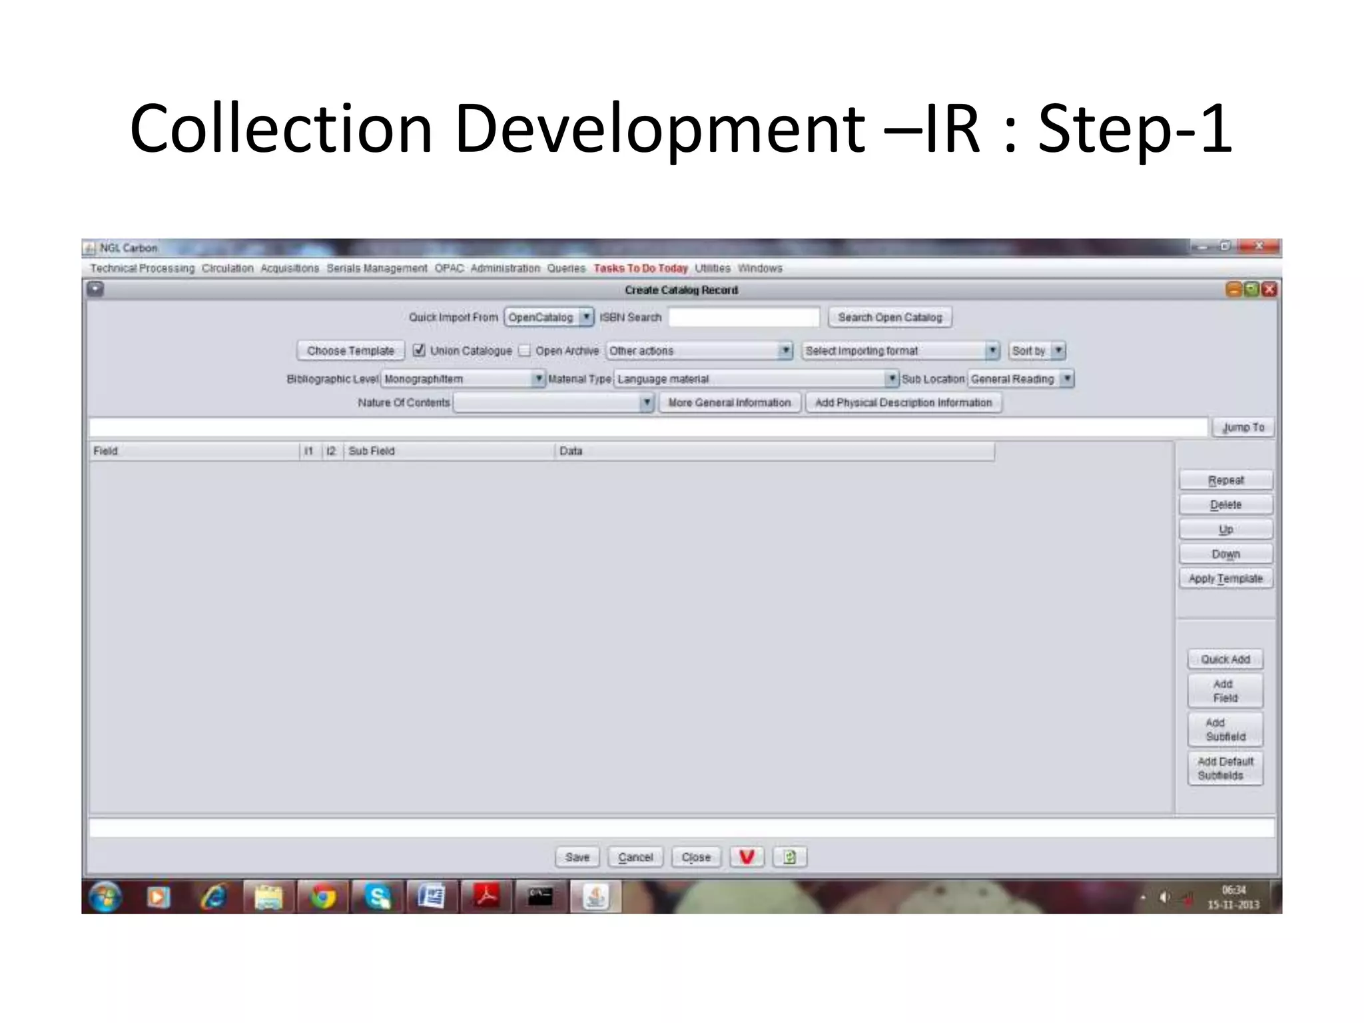This screenshot has width=1364, height=1023.
Task: Open Select importing format dropdown
Action: [x=901, y=350]
